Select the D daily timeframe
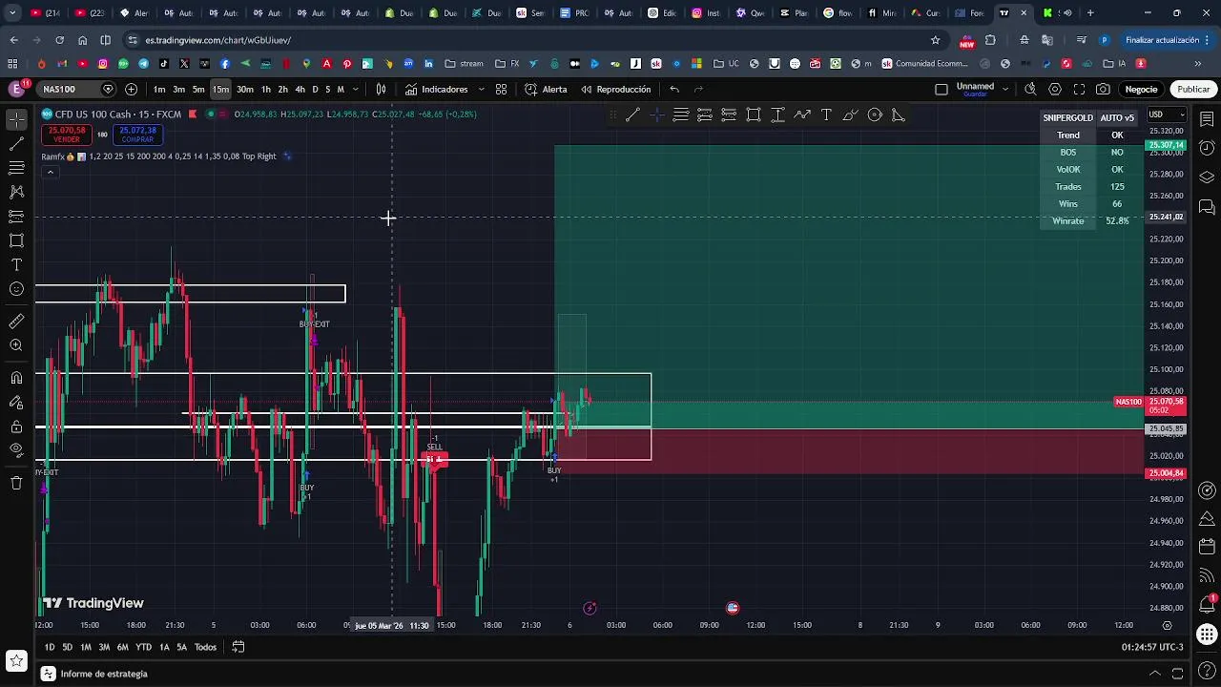This screenshot has height=687, width=1221. (315, 89)
